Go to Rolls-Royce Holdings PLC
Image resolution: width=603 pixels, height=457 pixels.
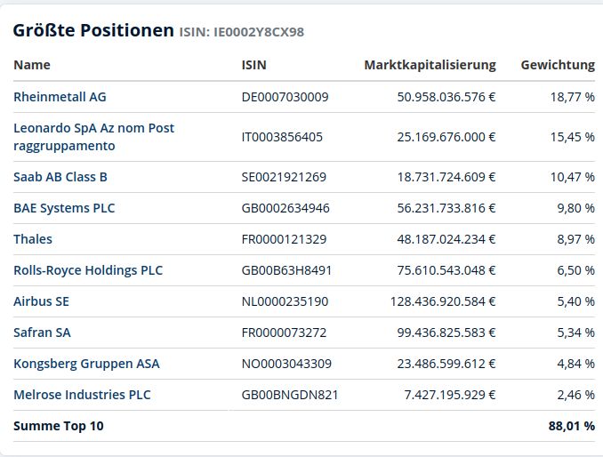pos(88,270)
